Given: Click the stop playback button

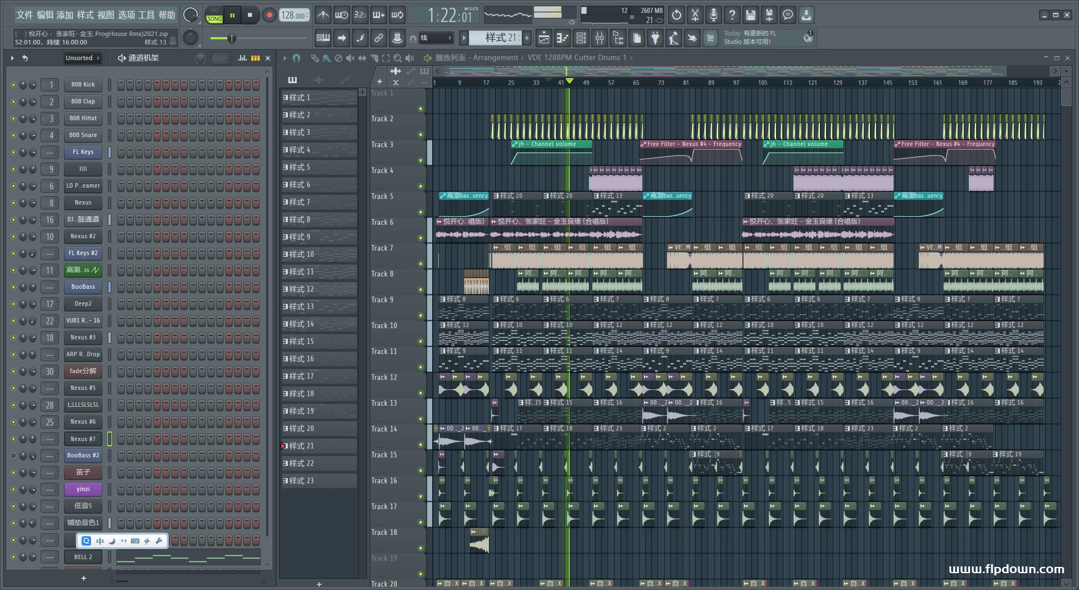Looking at the screenshot, I should click(250, 15).
